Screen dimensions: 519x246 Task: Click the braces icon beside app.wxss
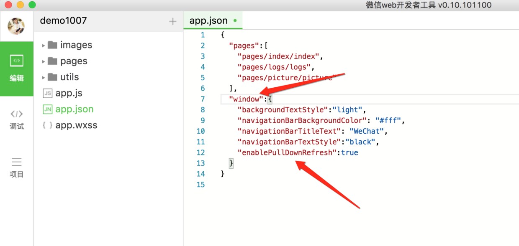point(48,125)
